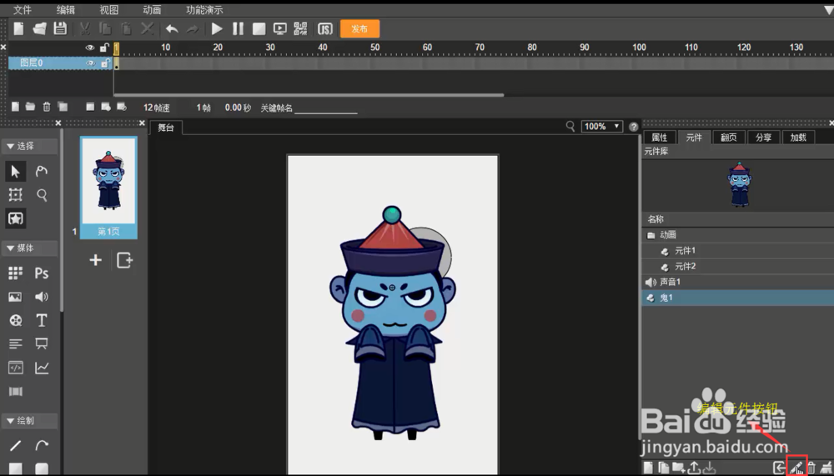The height and width of the screenshot is (476, 834).
Task: Insert page from template icon
Action: (x=124, y=260)
